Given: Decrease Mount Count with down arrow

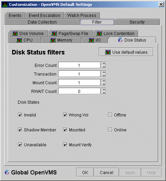Looking at the screenshot, I should coord(104,84).
